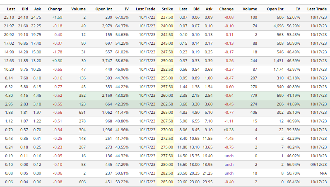This screenshot has height=187, width=330.
Task: Select the 09/12/23 last trade date
Action: (319, 165)
